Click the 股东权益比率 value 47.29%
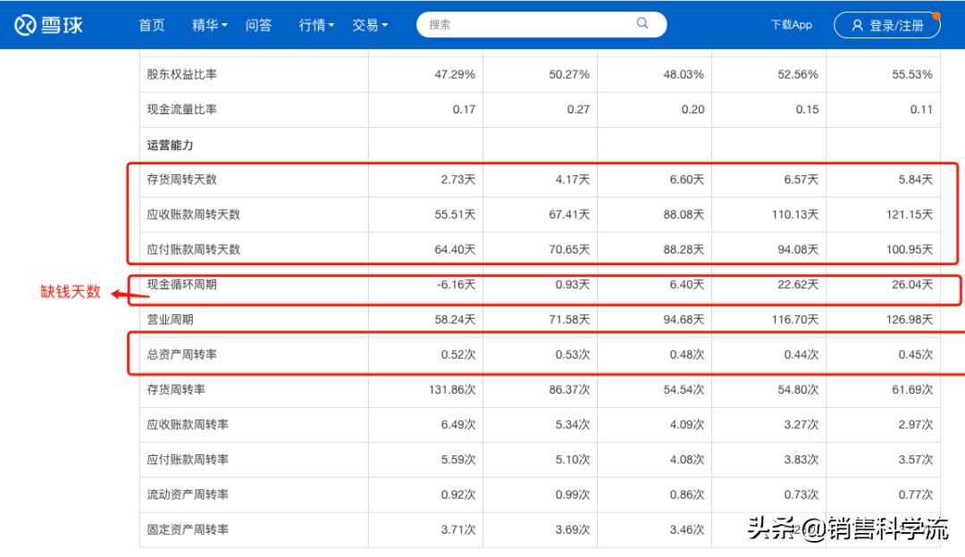Image resolution: width=965 pixels, height=557 pixels. [x=457, y=74]
